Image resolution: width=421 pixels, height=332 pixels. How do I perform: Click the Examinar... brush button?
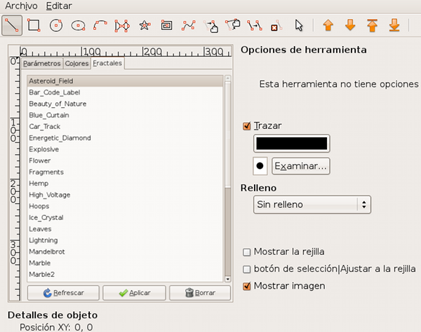pyautogui.click(x=301, y=166)
